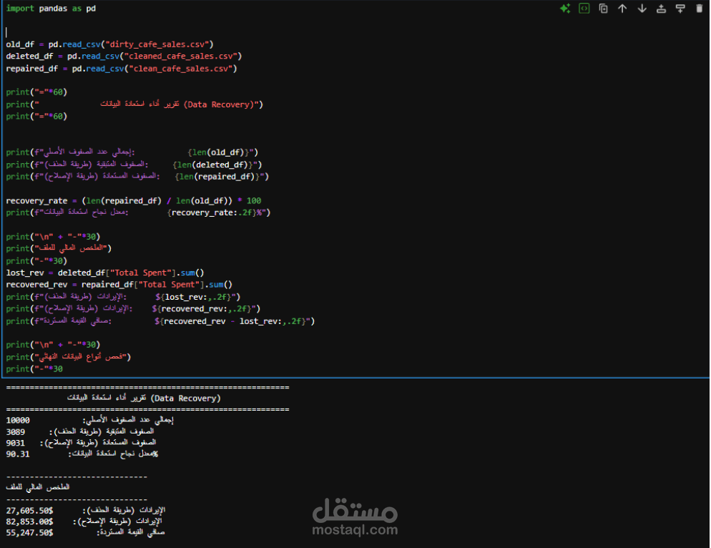Image resolution: width=711 pixels, height=548 pixels.
Task: Click the green AI sparkle icon
Action: click(x=565, y=9)
